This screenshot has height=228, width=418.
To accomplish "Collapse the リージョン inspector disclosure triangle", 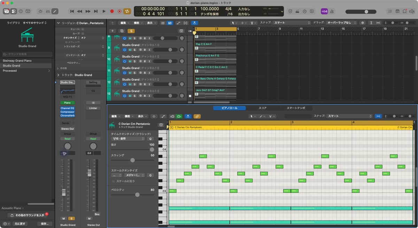I will [x=58, y=23].
